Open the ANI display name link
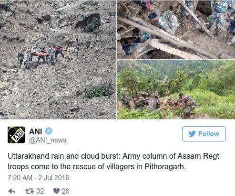The height and width of the screenshot is (196, 235). coord(35,131)
